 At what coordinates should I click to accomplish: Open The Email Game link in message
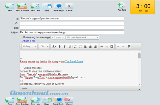click(74, 61)
